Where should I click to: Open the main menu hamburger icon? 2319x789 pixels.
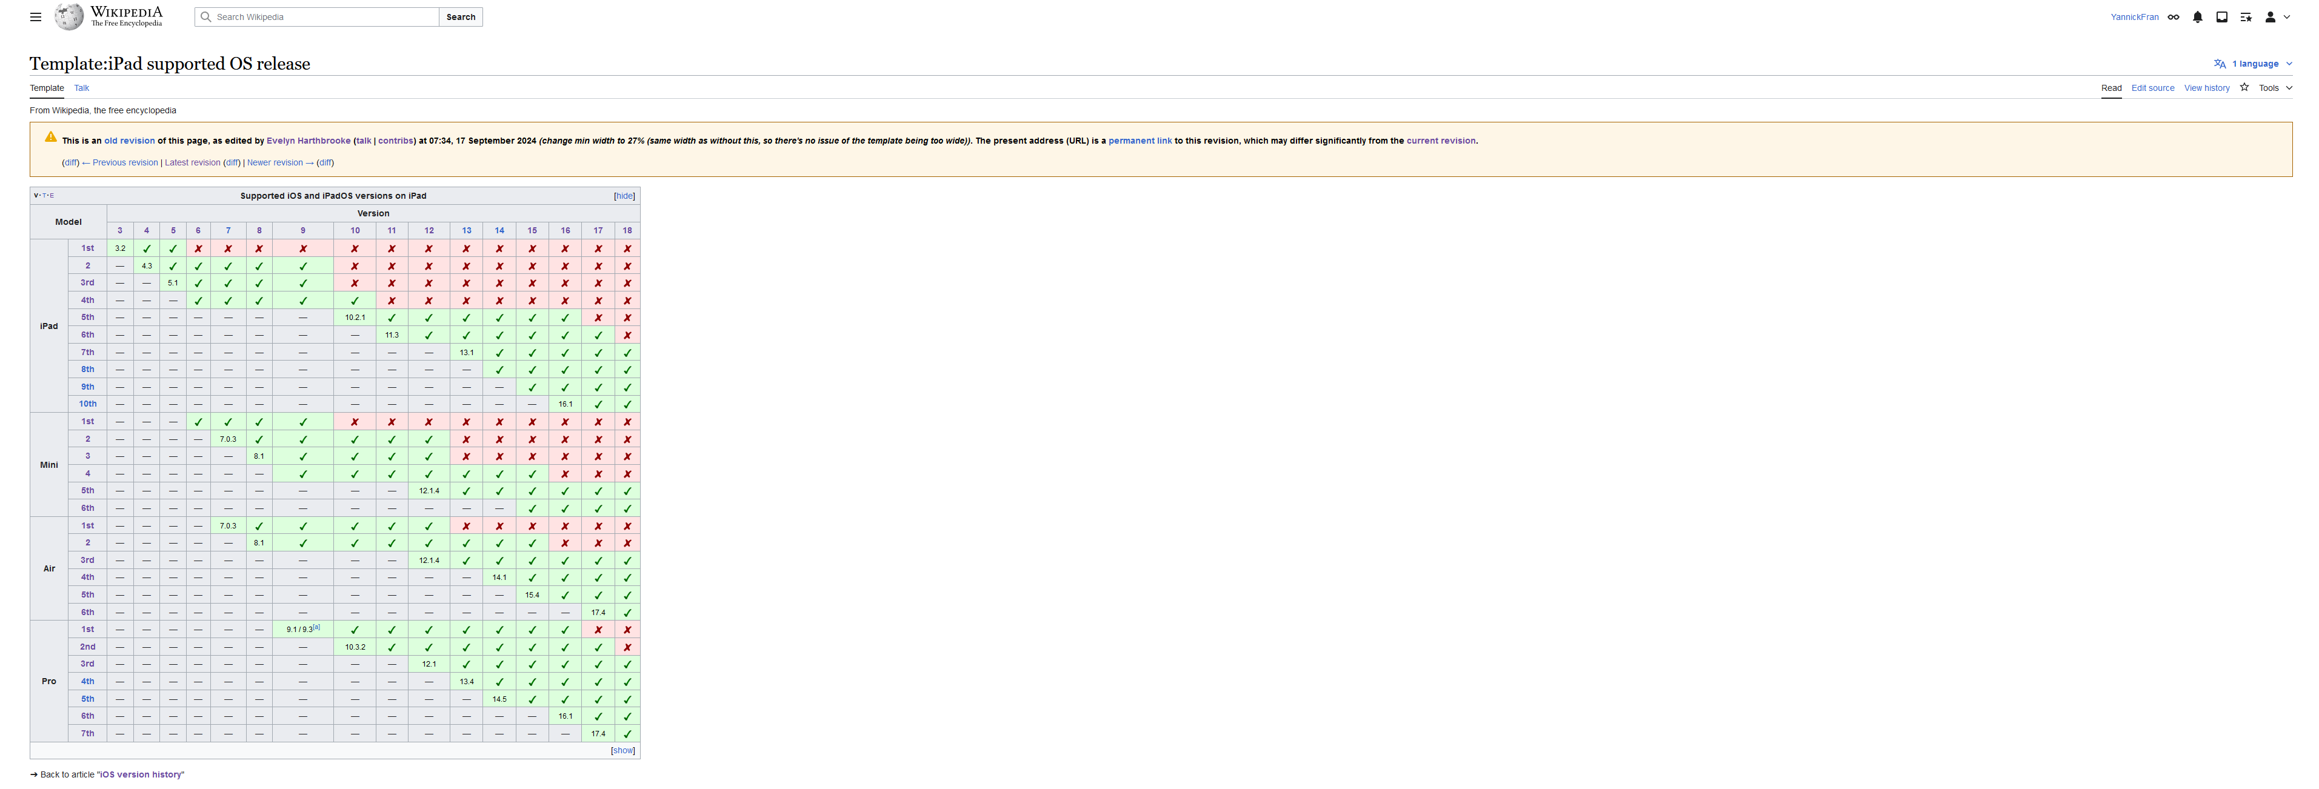click(x=36, y=17)
